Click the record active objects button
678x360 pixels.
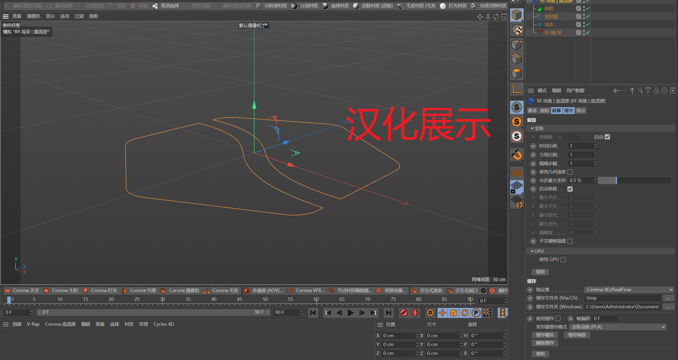(x=404, y=313)
